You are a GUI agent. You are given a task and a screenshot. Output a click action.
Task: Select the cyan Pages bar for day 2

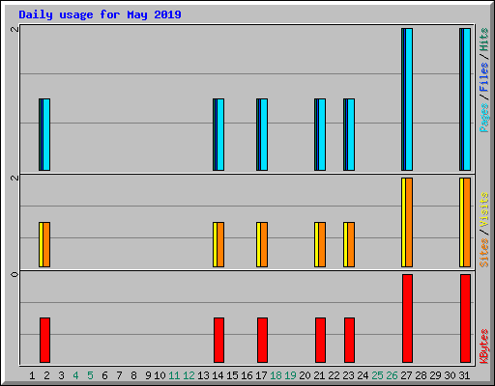(46, 134)
